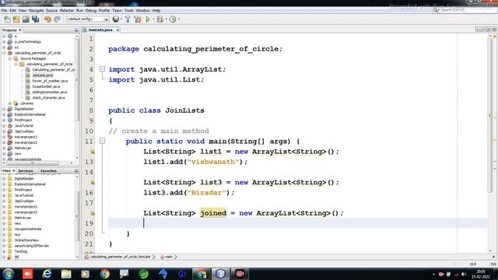Click the Save All toolbar icon

tap(36, 19)
